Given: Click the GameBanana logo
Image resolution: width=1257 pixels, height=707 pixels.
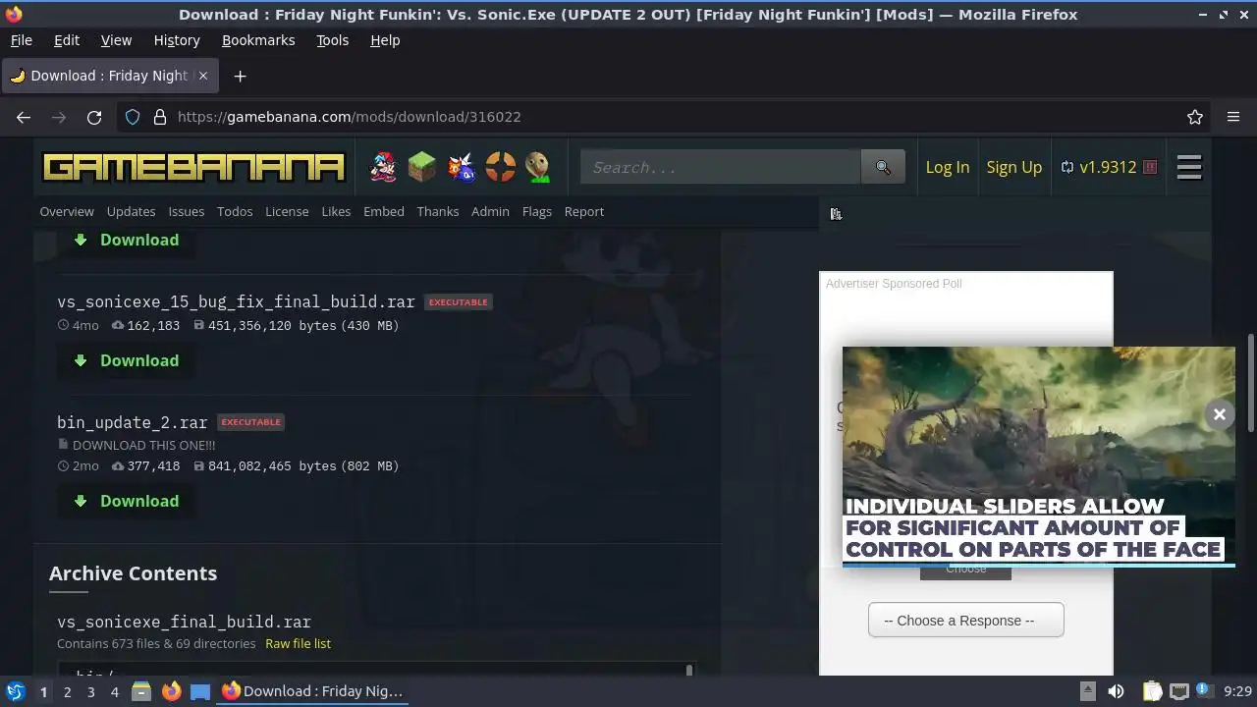Looking at the screenshot, I should click(x=193, y=167).
